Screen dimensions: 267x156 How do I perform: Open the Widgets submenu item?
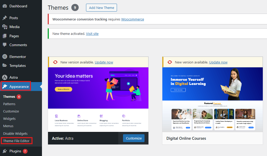(x=9, y=119)
